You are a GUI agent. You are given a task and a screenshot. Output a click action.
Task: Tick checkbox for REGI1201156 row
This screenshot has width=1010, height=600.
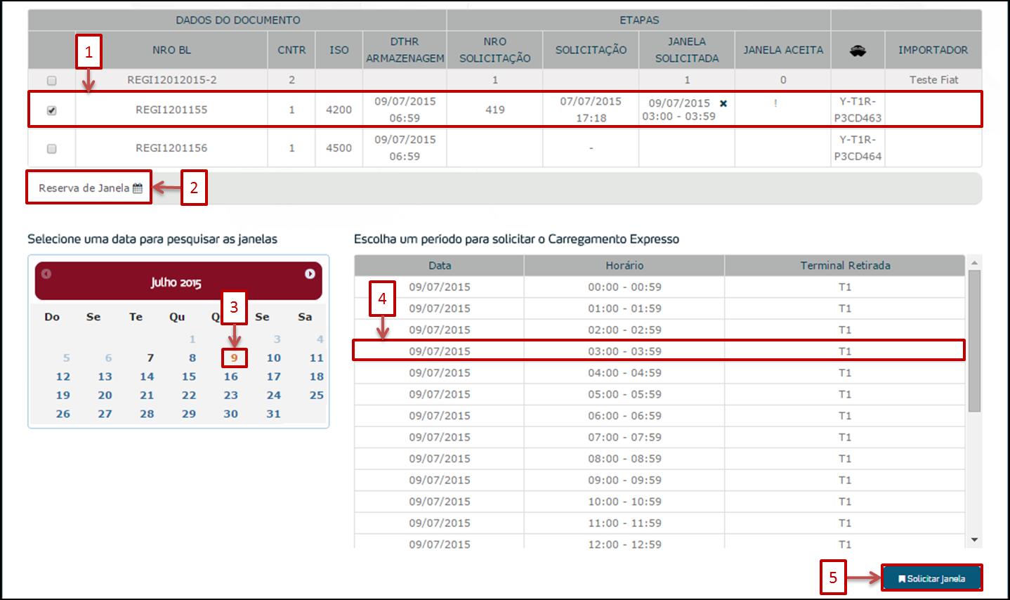point(51,149)
